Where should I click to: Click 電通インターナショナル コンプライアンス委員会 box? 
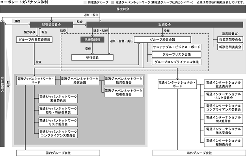224,107
